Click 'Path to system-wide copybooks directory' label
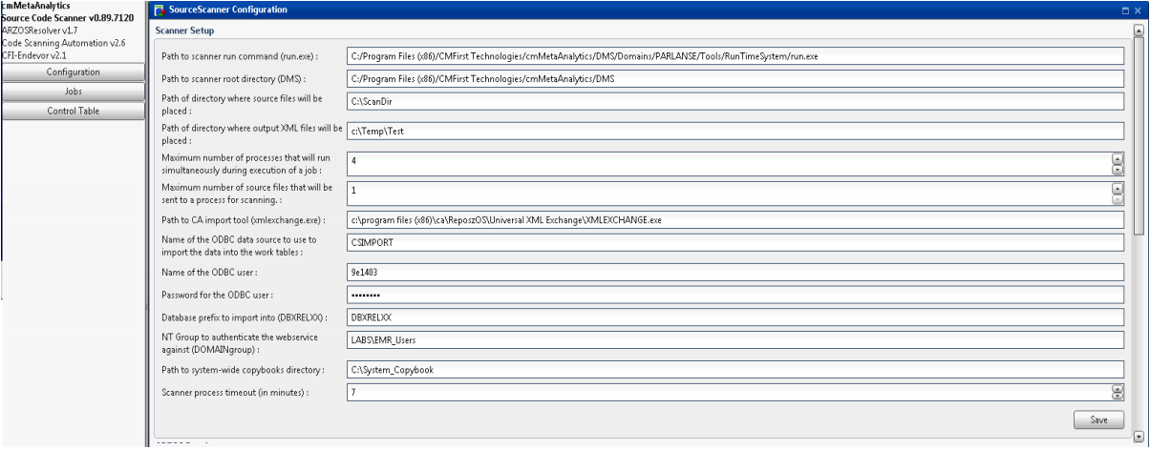 pyautogui.click(x=244, y=369)
